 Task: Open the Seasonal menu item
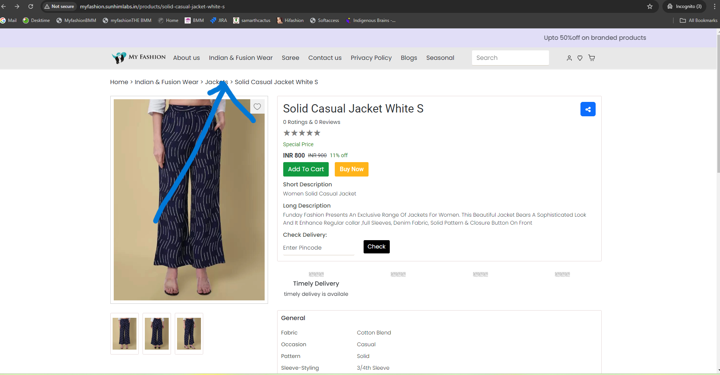coord(440,58)
